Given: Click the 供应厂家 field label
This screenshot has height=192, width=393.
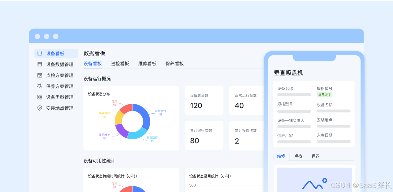Looking at the screenshot, I should pyautogui.click(x=285, y=136).
